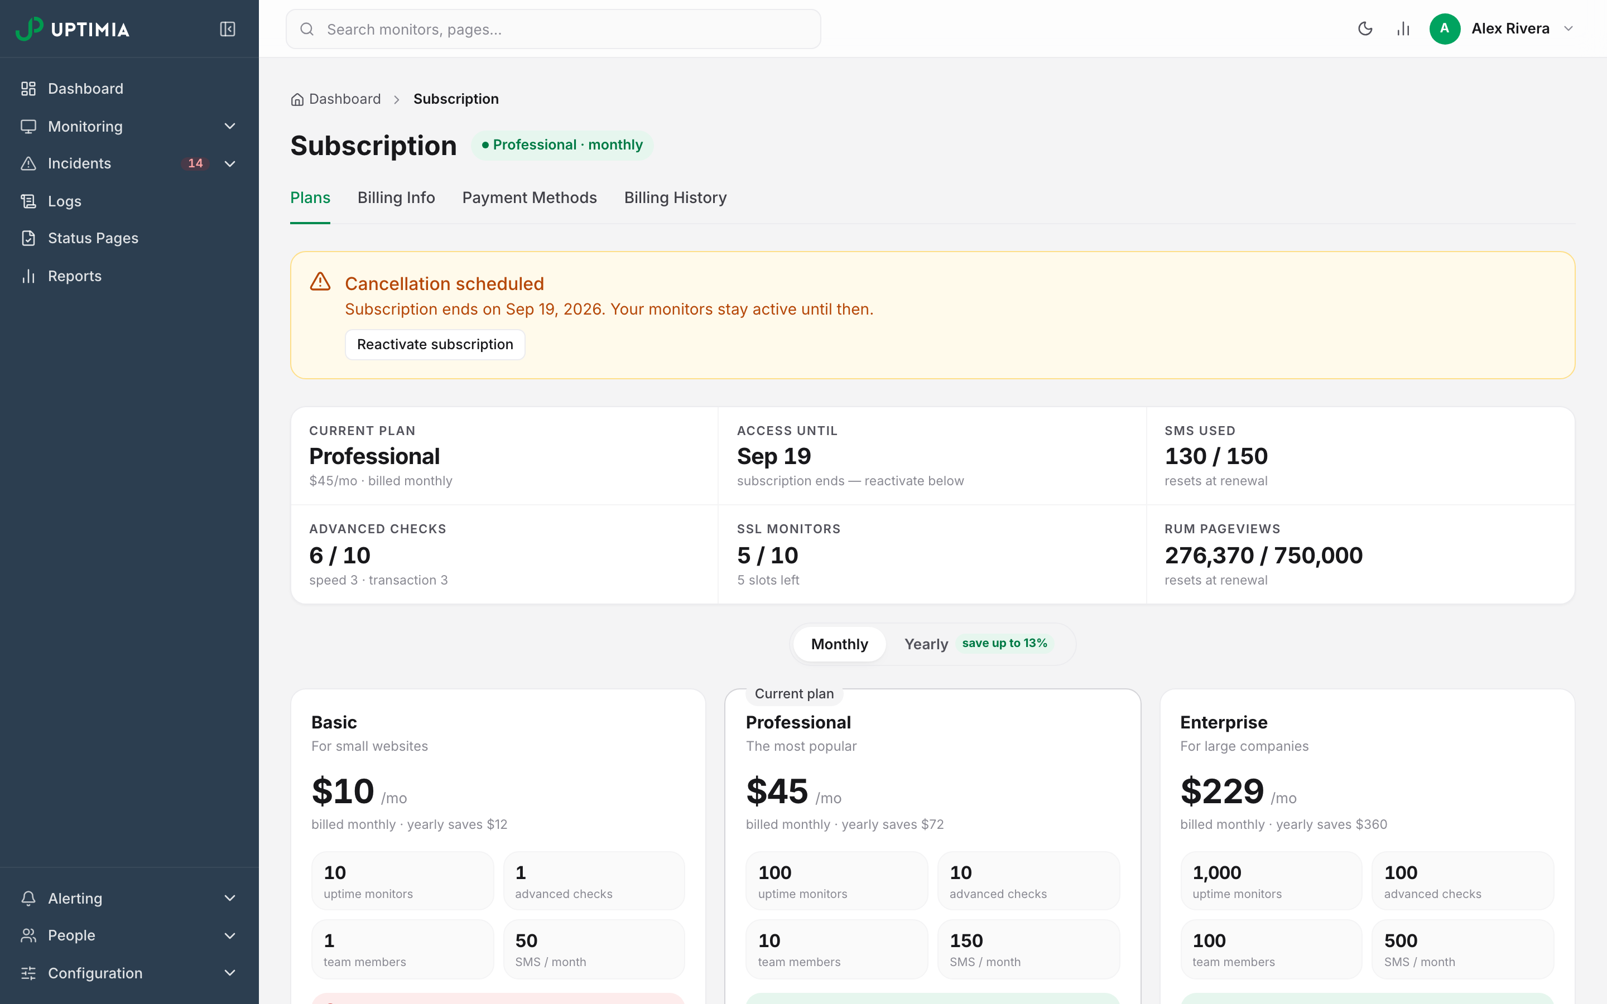Click the Enterprise plan title
Image resolution: width=1607 pixels, height=1004 pixels.
coord(1223,722)
